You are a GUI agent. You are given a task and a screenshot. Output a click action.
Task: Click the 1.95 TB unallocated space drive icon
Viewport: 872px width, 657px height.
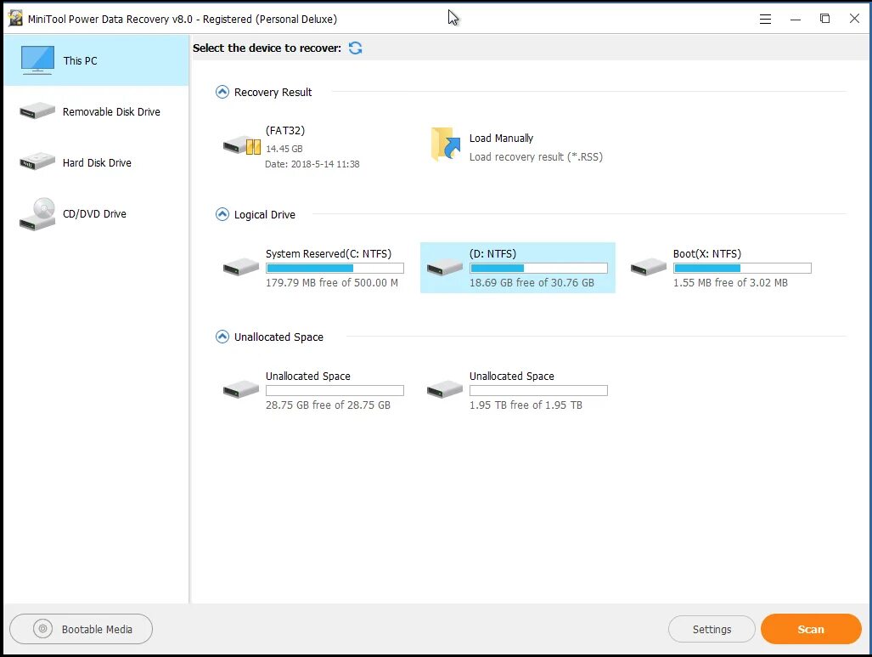(x=444, y=390)
